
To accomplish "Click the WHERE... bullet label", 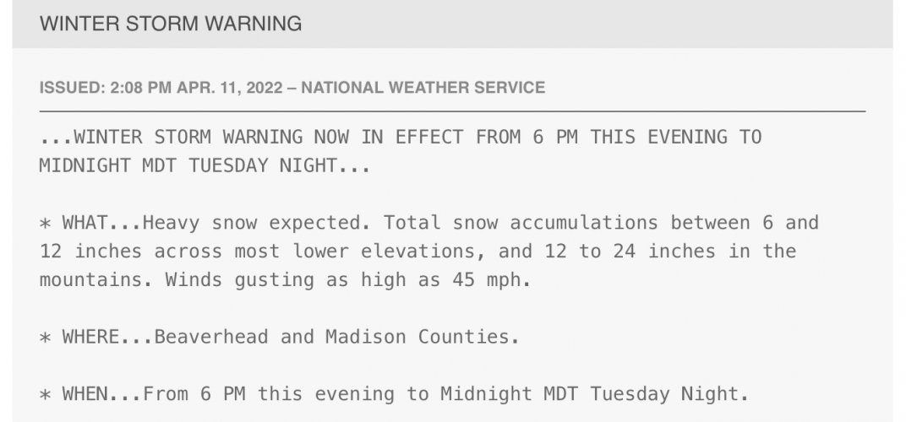I will tap(108, 337).
